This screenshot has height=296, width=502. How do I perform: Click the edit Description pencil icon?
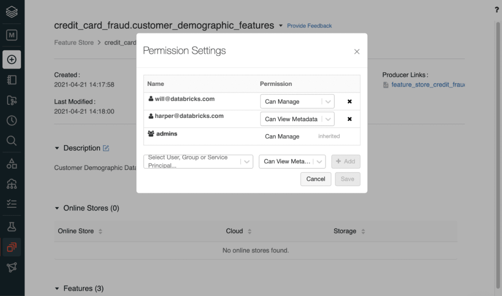106,148
